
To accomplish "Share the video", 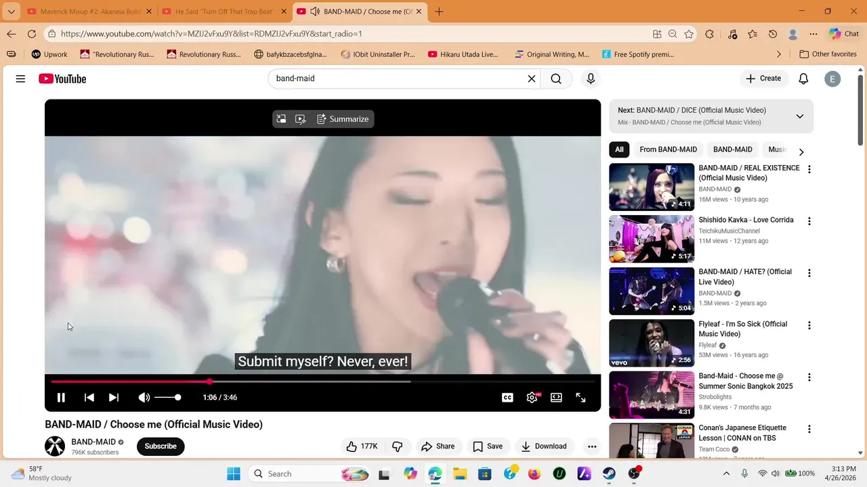I will [x=438, y=446].
